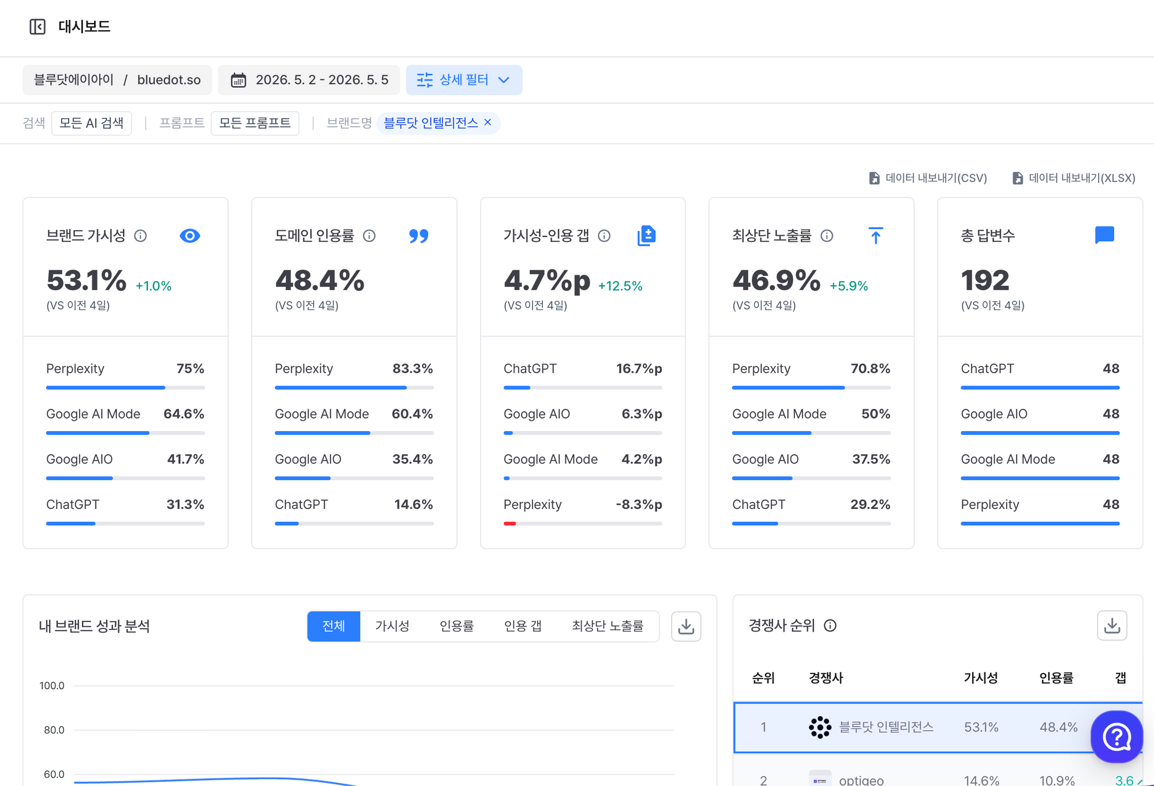1154x786 pixels.
Task: Open info tooltip for 경쟁사 순위
Action: click(830, 626)
